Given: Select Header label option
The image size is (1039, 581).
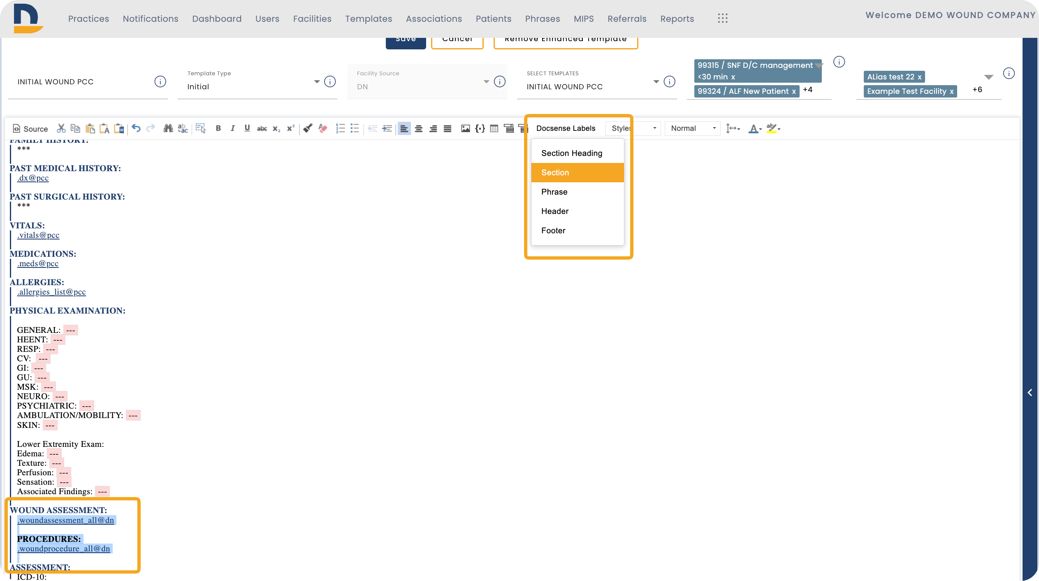Looking at the screenshot, I should (577, 211).
